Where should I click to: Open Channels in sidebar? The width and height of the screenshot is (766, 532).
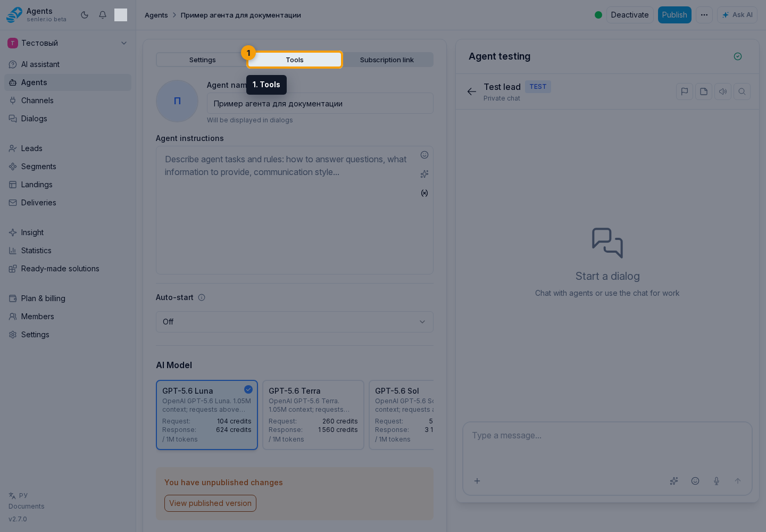pyautogui.click(x=68, y=101)
